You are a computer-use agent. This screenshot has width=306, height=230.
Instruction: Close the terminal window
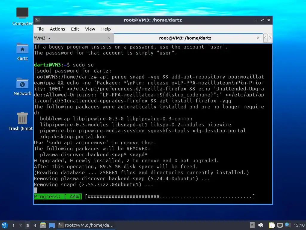coord(269,20)
